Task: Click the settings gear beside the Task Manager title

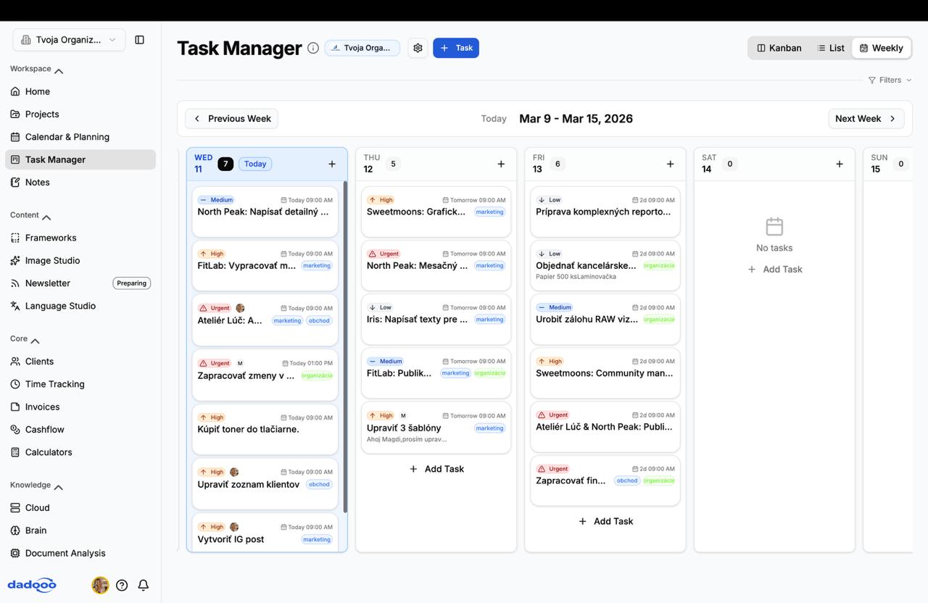Action: click(x=418, y=47)
